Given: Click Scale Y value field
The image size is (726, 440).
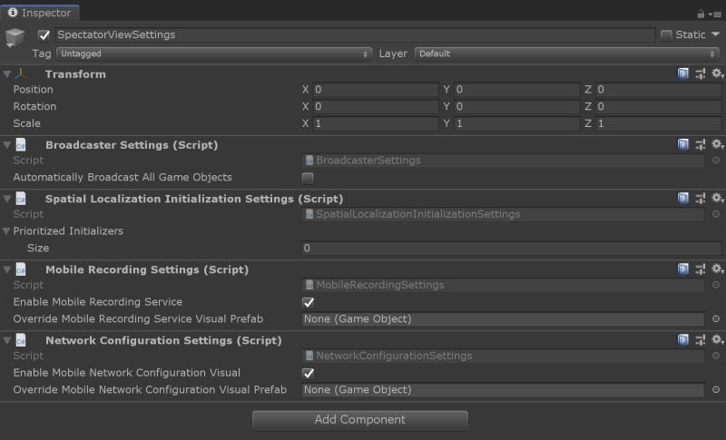Looking at the screenshot, I should [x=517, y=123].
